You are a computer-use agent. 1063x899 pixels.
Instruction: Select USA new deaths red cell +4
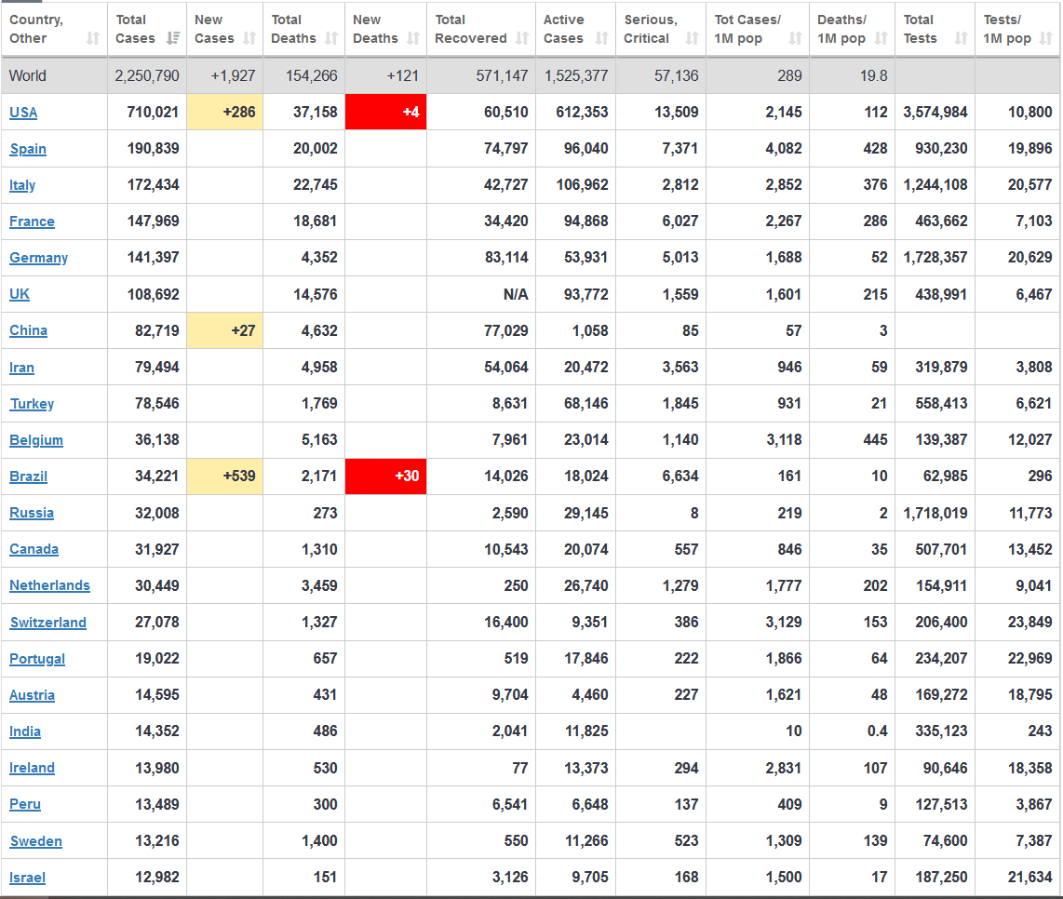pyautogui.click(x=385, y=112)
